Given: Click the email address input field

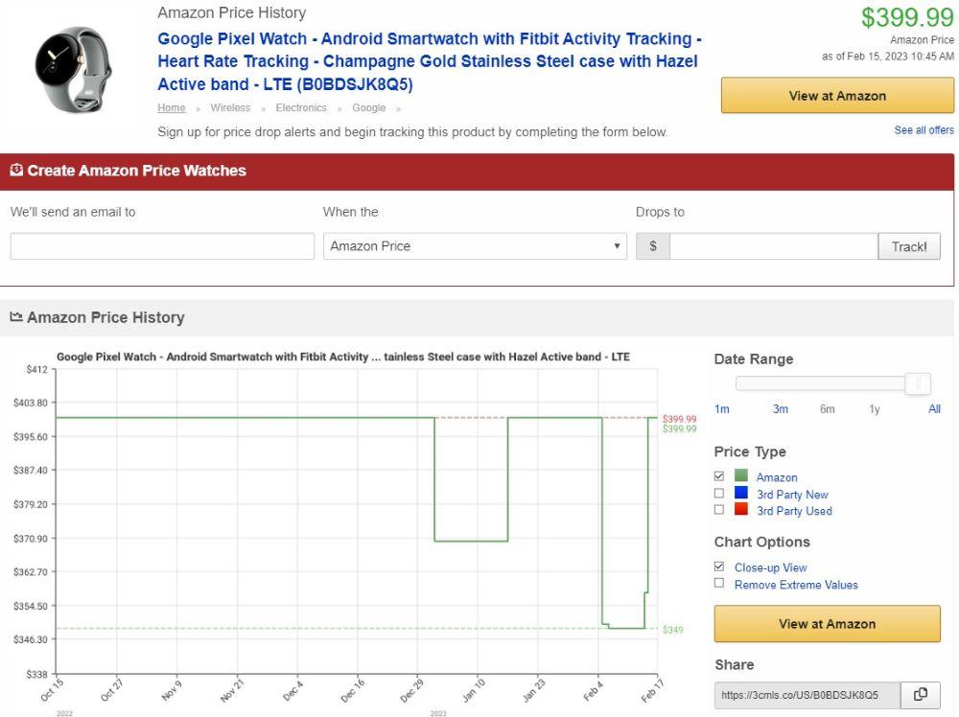Looking at the screenshot, I should (x=162, y=246).
